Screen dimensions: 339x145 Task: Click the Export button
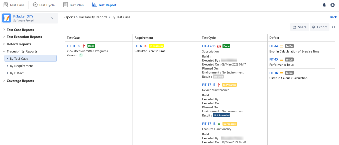pos(319,27)
